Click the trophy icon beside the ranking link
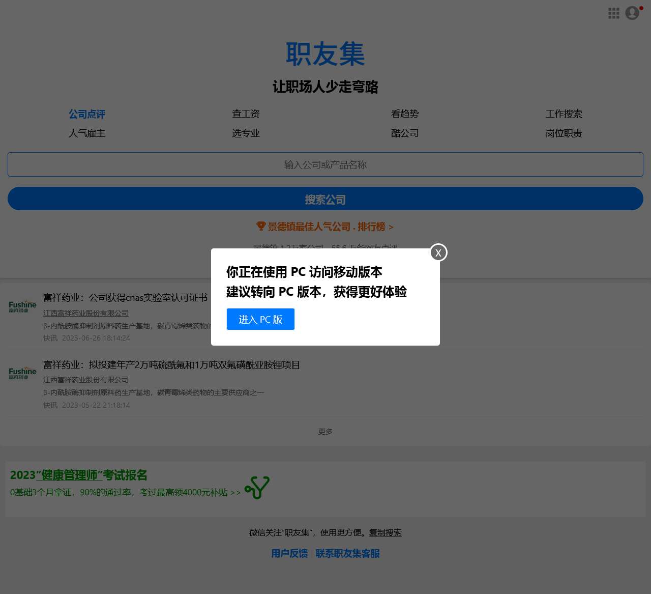Screen dimensions: 651x594 click(x=261, y=226)
